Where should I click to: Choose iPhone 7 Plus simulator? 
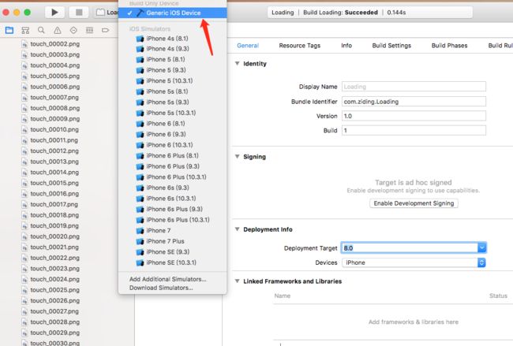[165, 241]
